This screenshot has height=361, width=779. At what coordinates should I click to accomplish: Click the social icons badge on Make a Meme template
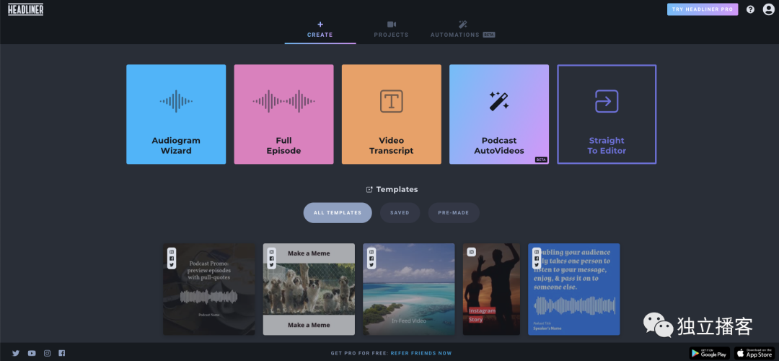click(271, 258)
